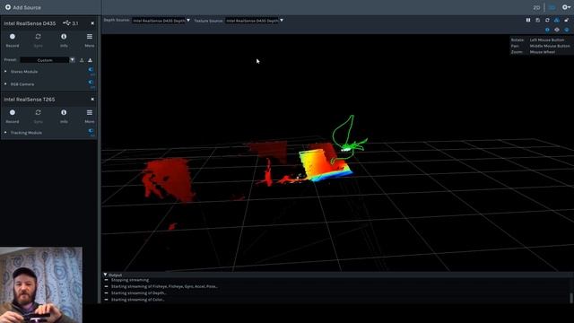The height and width of the screenshot is (323, 574).
Task: Open Info for RealSense D435
Action: 64,37
